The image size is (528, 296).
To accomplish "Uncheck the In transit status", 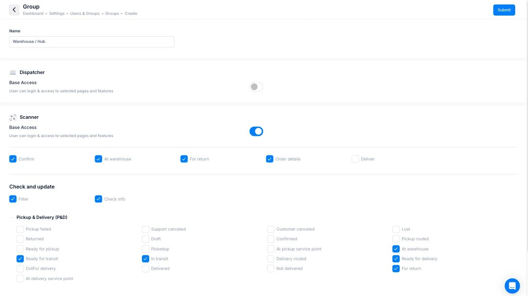I will [x=145, y=259].
